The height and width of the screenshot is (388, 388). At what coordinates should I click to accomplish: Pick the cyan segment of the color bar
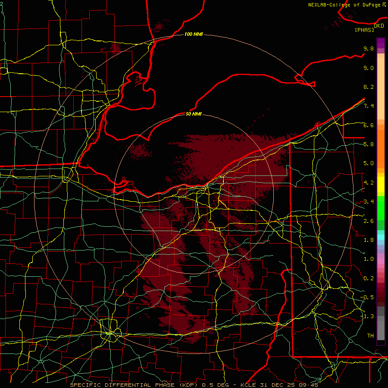381,237
